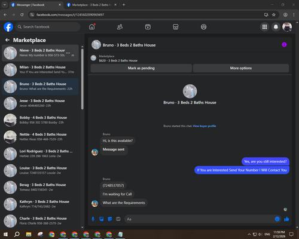Click the Facebook logo
Image resolution: width=299 pixels, height=239 pixels.
tap(8, 27)
